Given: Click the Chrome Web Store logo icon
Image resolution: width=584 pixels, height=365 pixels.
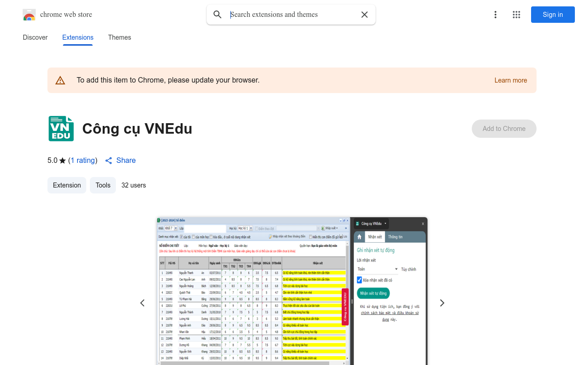Looking at the screenshot, I should (29, 15).
